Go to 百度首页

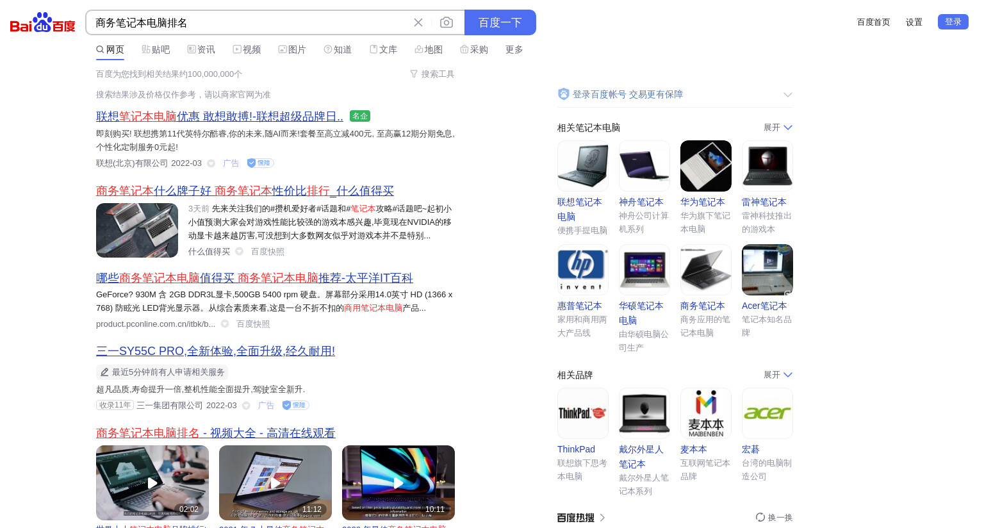click(x=874, y=22)
